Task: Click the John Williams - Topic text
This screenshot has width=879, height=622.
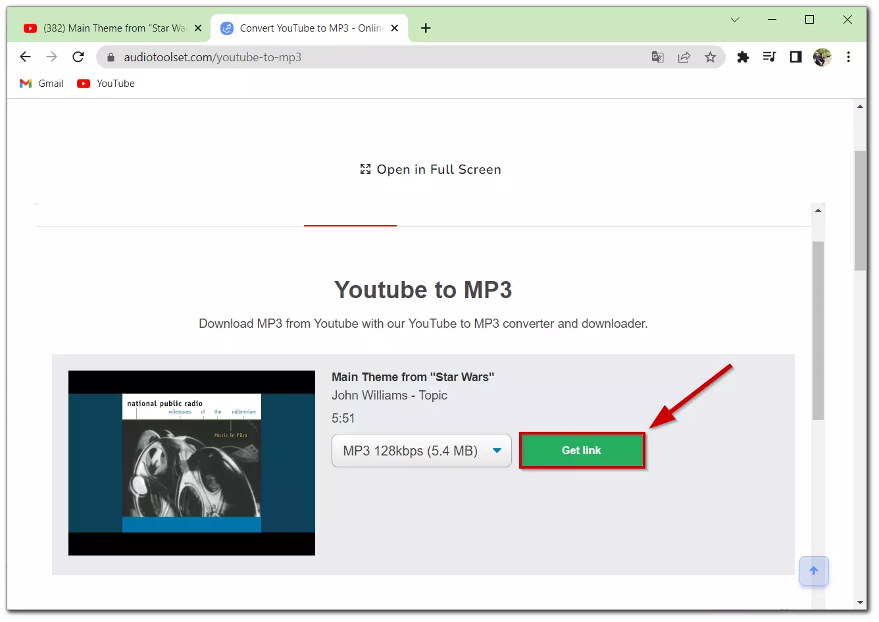Action: [x=389, y=395]
